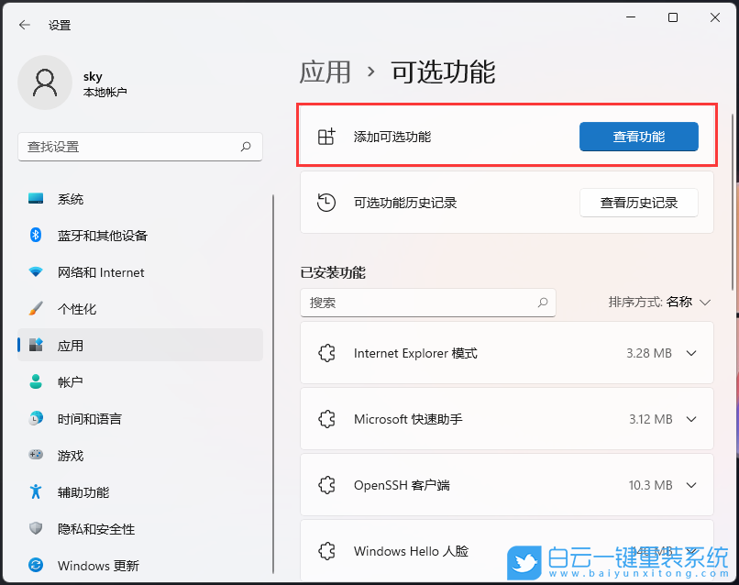Image resolution: width=739 pixels, height=585 pixels.
Task: Expand the OpenSSH 客户端 feature details
Action: pyautogui.click(x=692, y=485)
